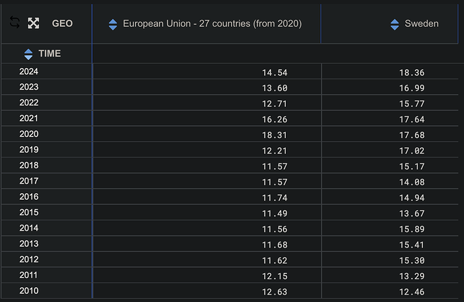Click EU value 11.49 for 2015
This screenshot has height=302, width=464.
click(x=274, y=213)
